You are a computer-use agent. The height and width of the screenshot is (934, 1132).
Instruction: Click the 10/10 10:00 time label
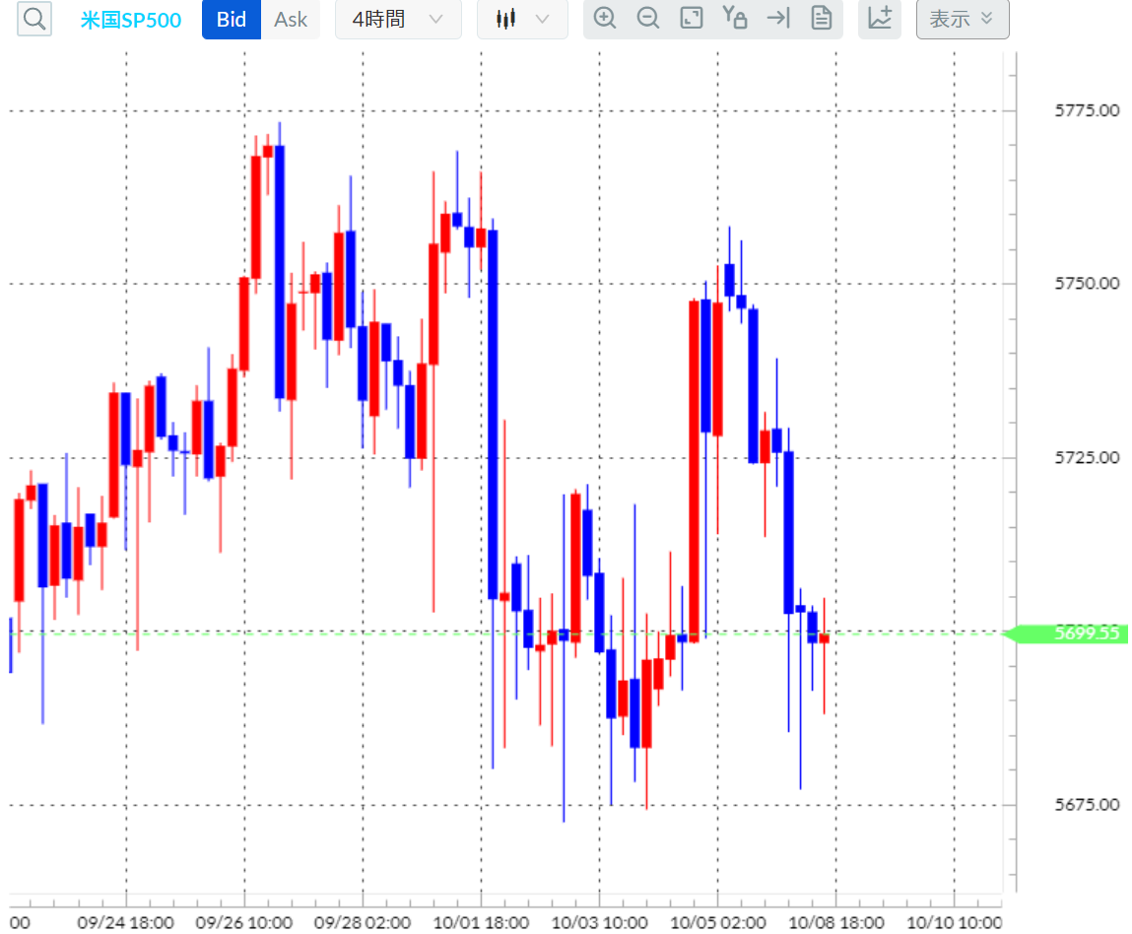click(955, 923)
